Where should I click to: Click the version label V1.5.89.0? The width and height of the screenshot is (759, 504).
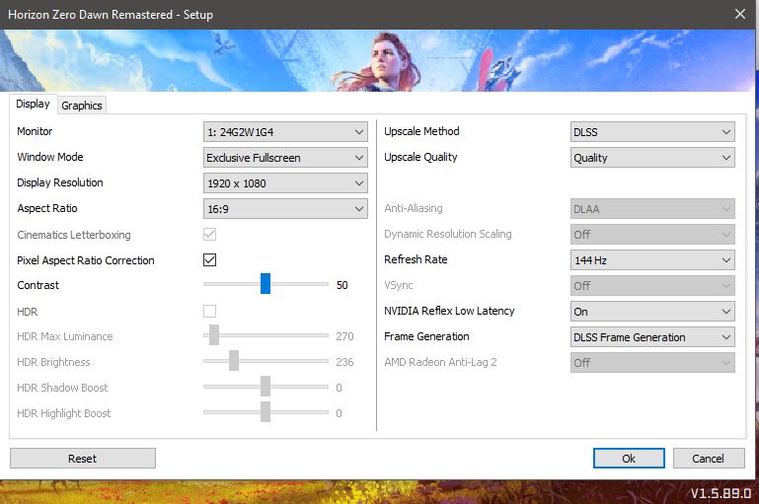(x=721, y=493)
